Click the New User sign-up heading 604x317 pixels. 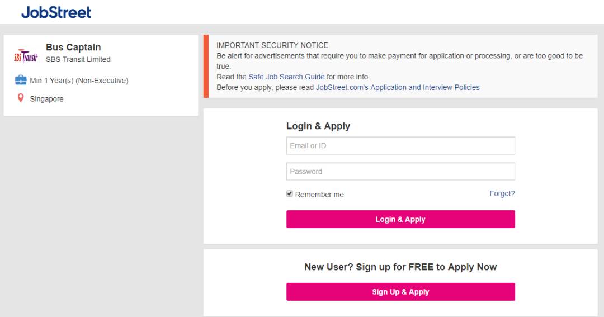[400, 267]
